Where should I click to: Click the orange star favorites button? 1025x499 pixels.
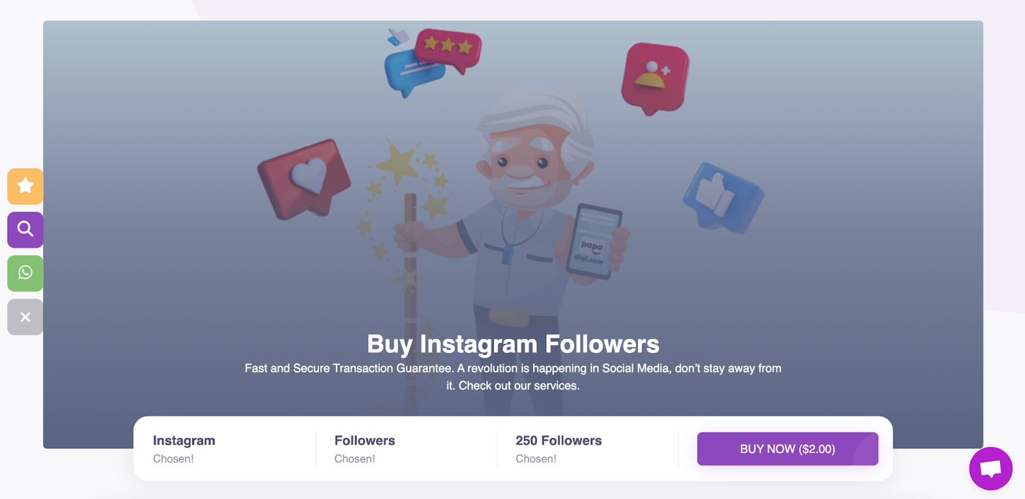(x=25, y=186)
